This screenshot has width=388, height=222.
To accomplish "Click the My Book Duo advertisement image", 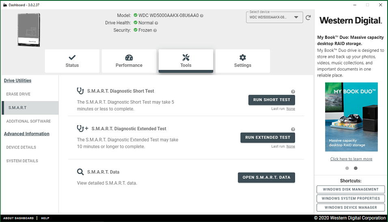I will click(351, 117).
